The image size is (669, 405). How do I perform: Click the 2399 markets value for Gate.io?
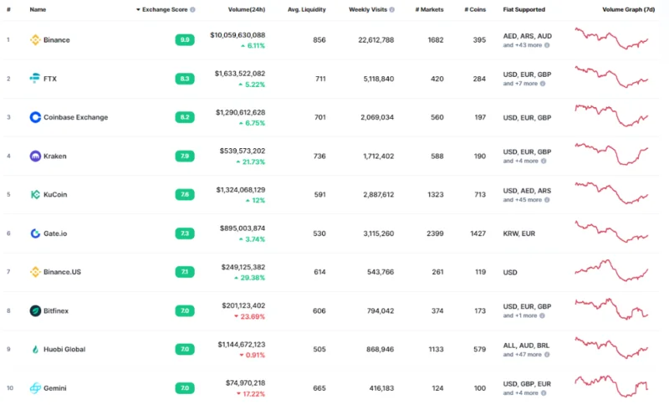[x=435, y=233]
